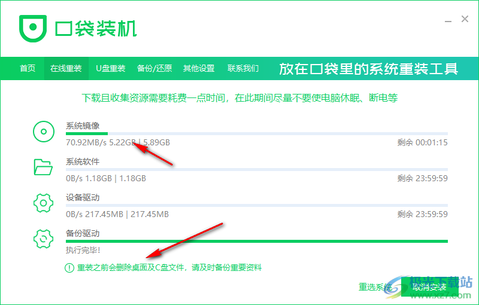Click the green warning exclamation icon
Image resolution: width=479 pixels, height=305 pixels.
click(70, 268)
